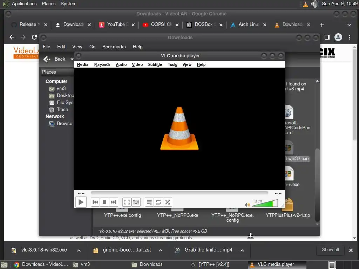Click Back in the file manager

(x=54, y=59)
